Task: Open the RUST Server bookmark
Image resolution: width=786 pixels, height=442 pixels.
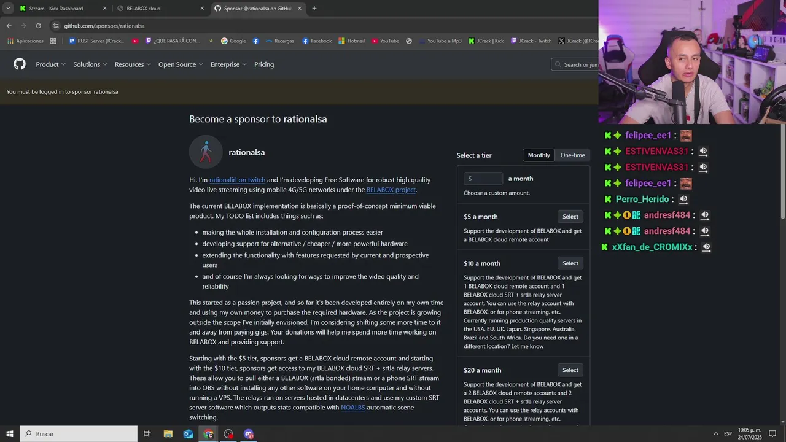Action: (x=96, y=41)
